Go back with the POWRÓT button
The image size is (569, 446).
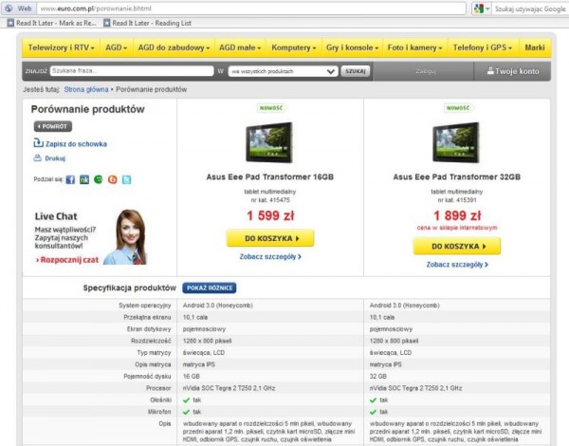(x=52, y=125)
